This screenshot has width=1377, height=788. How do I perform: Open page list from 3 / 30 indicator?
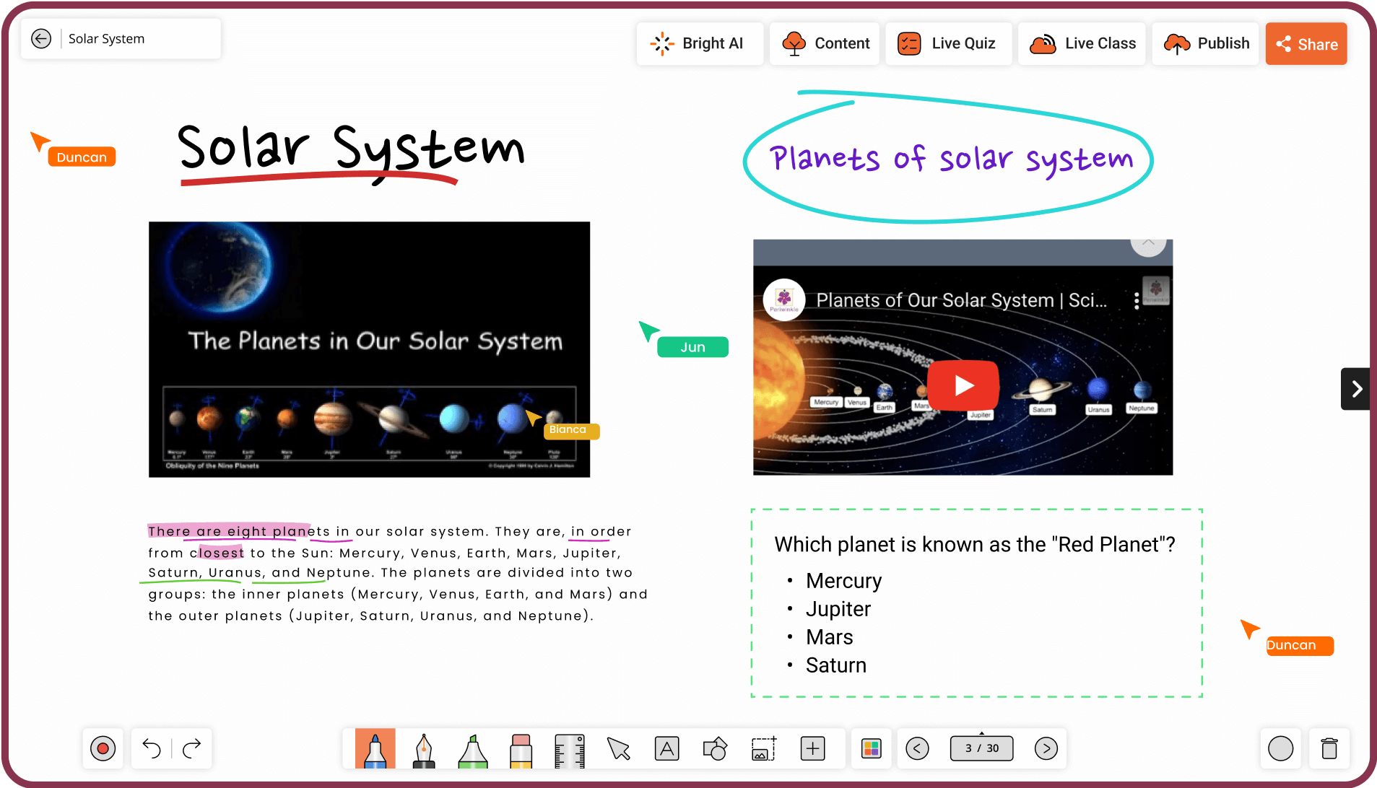982,748
